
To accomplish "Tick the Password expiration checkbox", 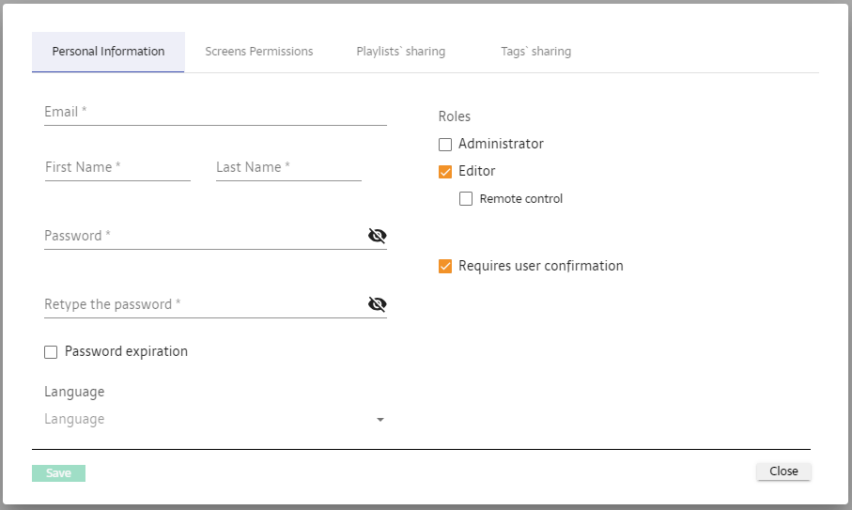I will pos(52,352).
